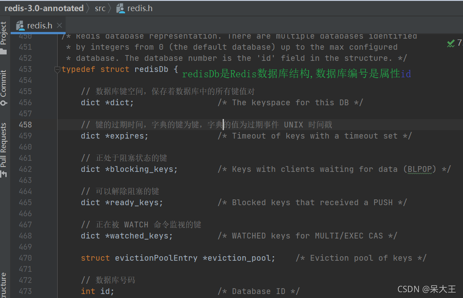This screenshot has height=298, width=463.
Task: Click comment '正在被 WATCH 命令监视的键'
Action: [141, 225]
